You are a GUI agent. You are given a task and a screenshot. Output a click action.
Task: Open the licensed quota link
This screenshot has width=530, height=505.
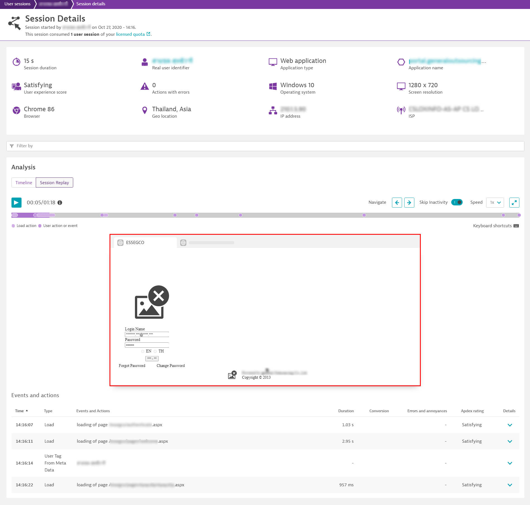pos(130,34)
